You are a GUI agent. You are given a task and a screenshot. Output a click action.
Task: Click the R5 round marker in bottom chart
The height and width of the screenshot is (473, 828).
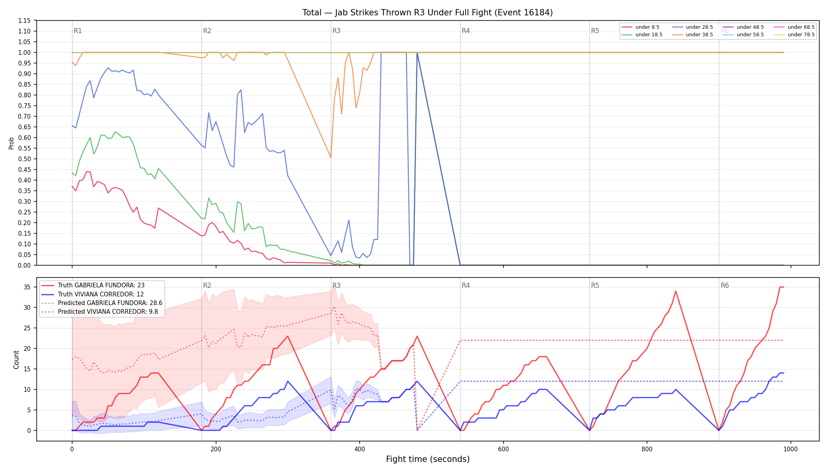click(595, 285)
